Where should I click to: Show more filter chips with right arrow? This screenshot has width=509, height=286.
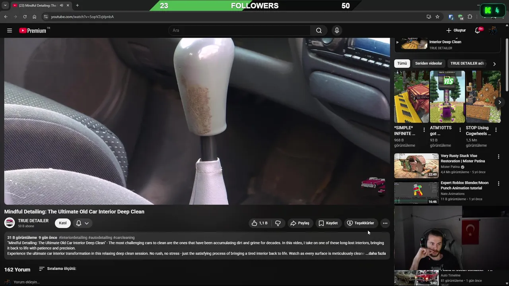tap(494, 64)
